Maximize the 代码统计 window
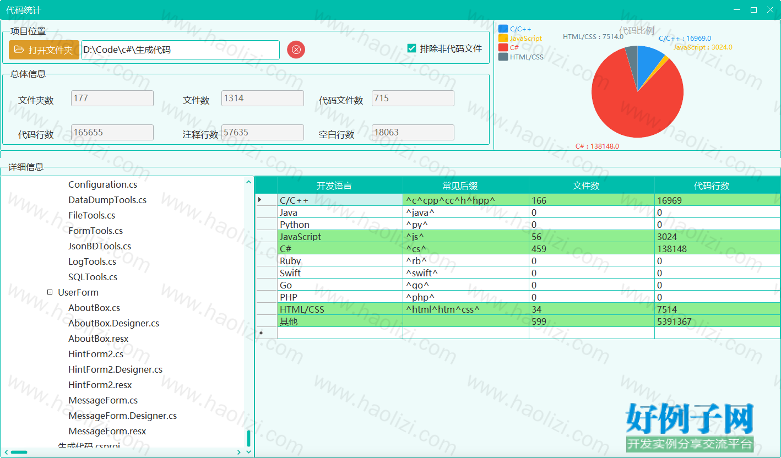This screenshot has height=458, width=781. [x=754, y=10]
